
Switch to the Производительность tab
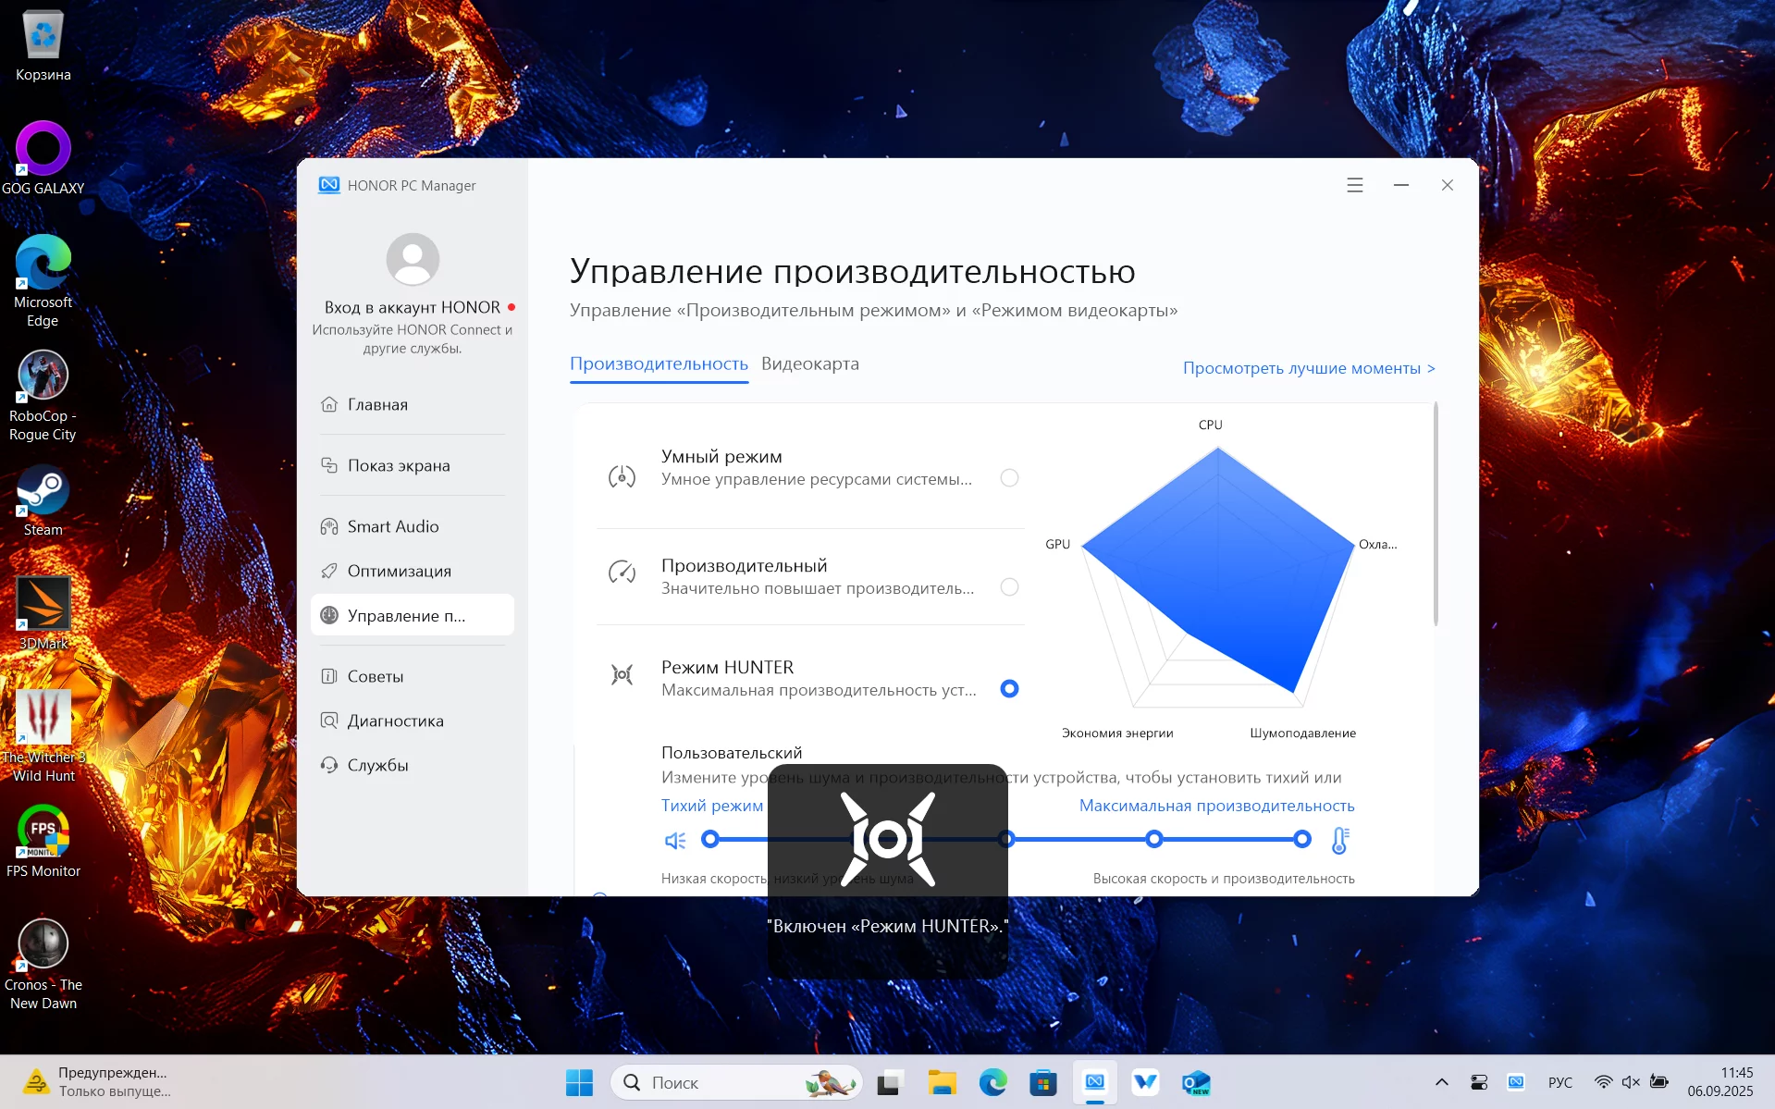(x=659, y=364)
